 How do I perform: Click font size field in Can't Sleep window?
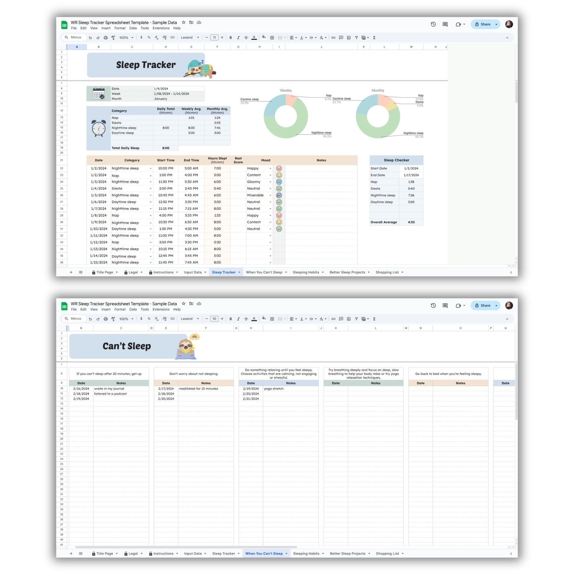(x=214, y=319)
